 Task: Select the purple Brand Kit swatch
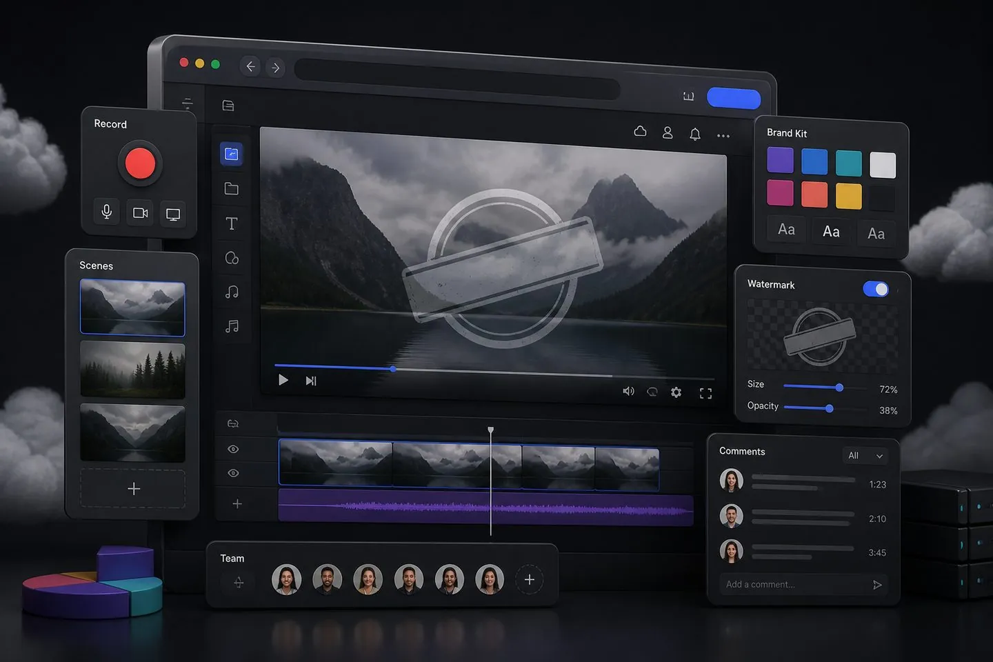pos(780,161)
